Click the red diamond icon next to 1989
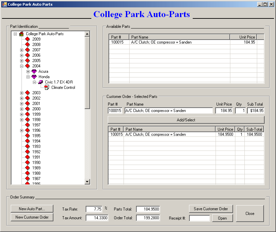276x232 pixels. pyautogui.click(x=28, y=168)
